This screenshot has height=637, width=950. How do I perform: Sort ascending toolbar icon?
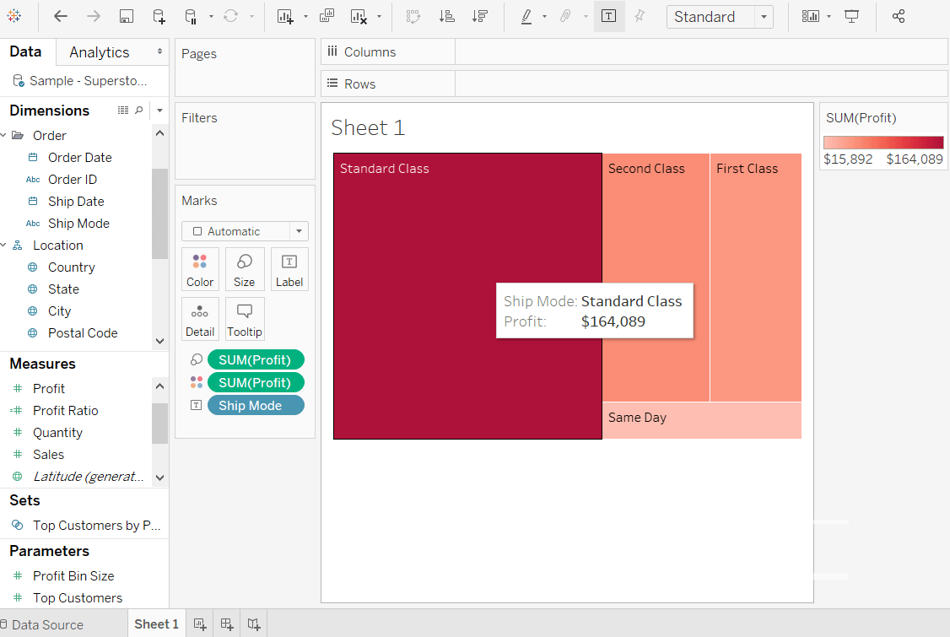[446, 16]
